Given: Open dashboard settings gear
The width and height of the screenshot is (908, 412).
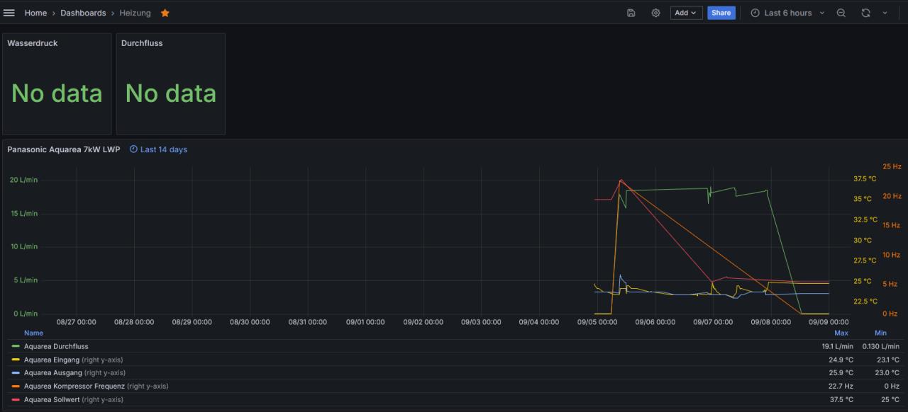Looking at the screenshot, I should coord(655,13).
